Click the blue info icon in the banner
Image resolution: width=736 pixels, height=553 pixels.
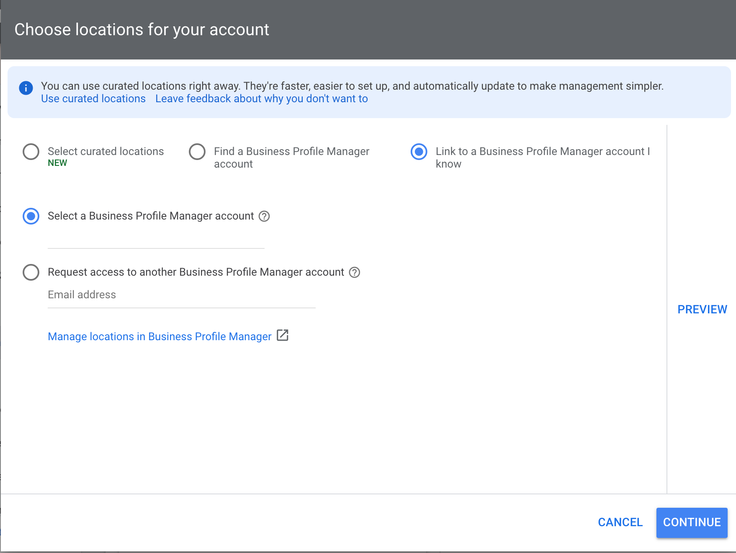click(x=26, y=88)
